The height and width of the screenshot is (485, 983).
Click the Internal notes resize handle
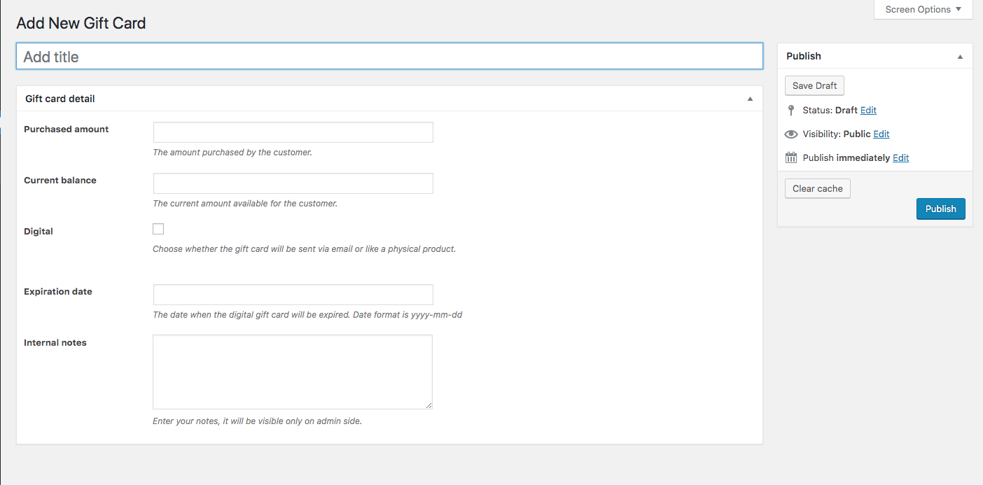pyautogui.click(x=428, y=405)
